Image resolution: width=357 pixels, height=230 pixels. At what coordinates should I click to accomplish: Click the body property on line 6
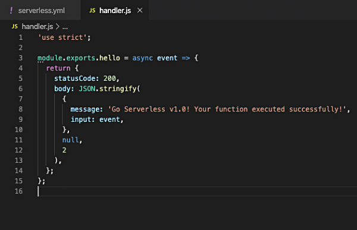click(x=62, y=89)
